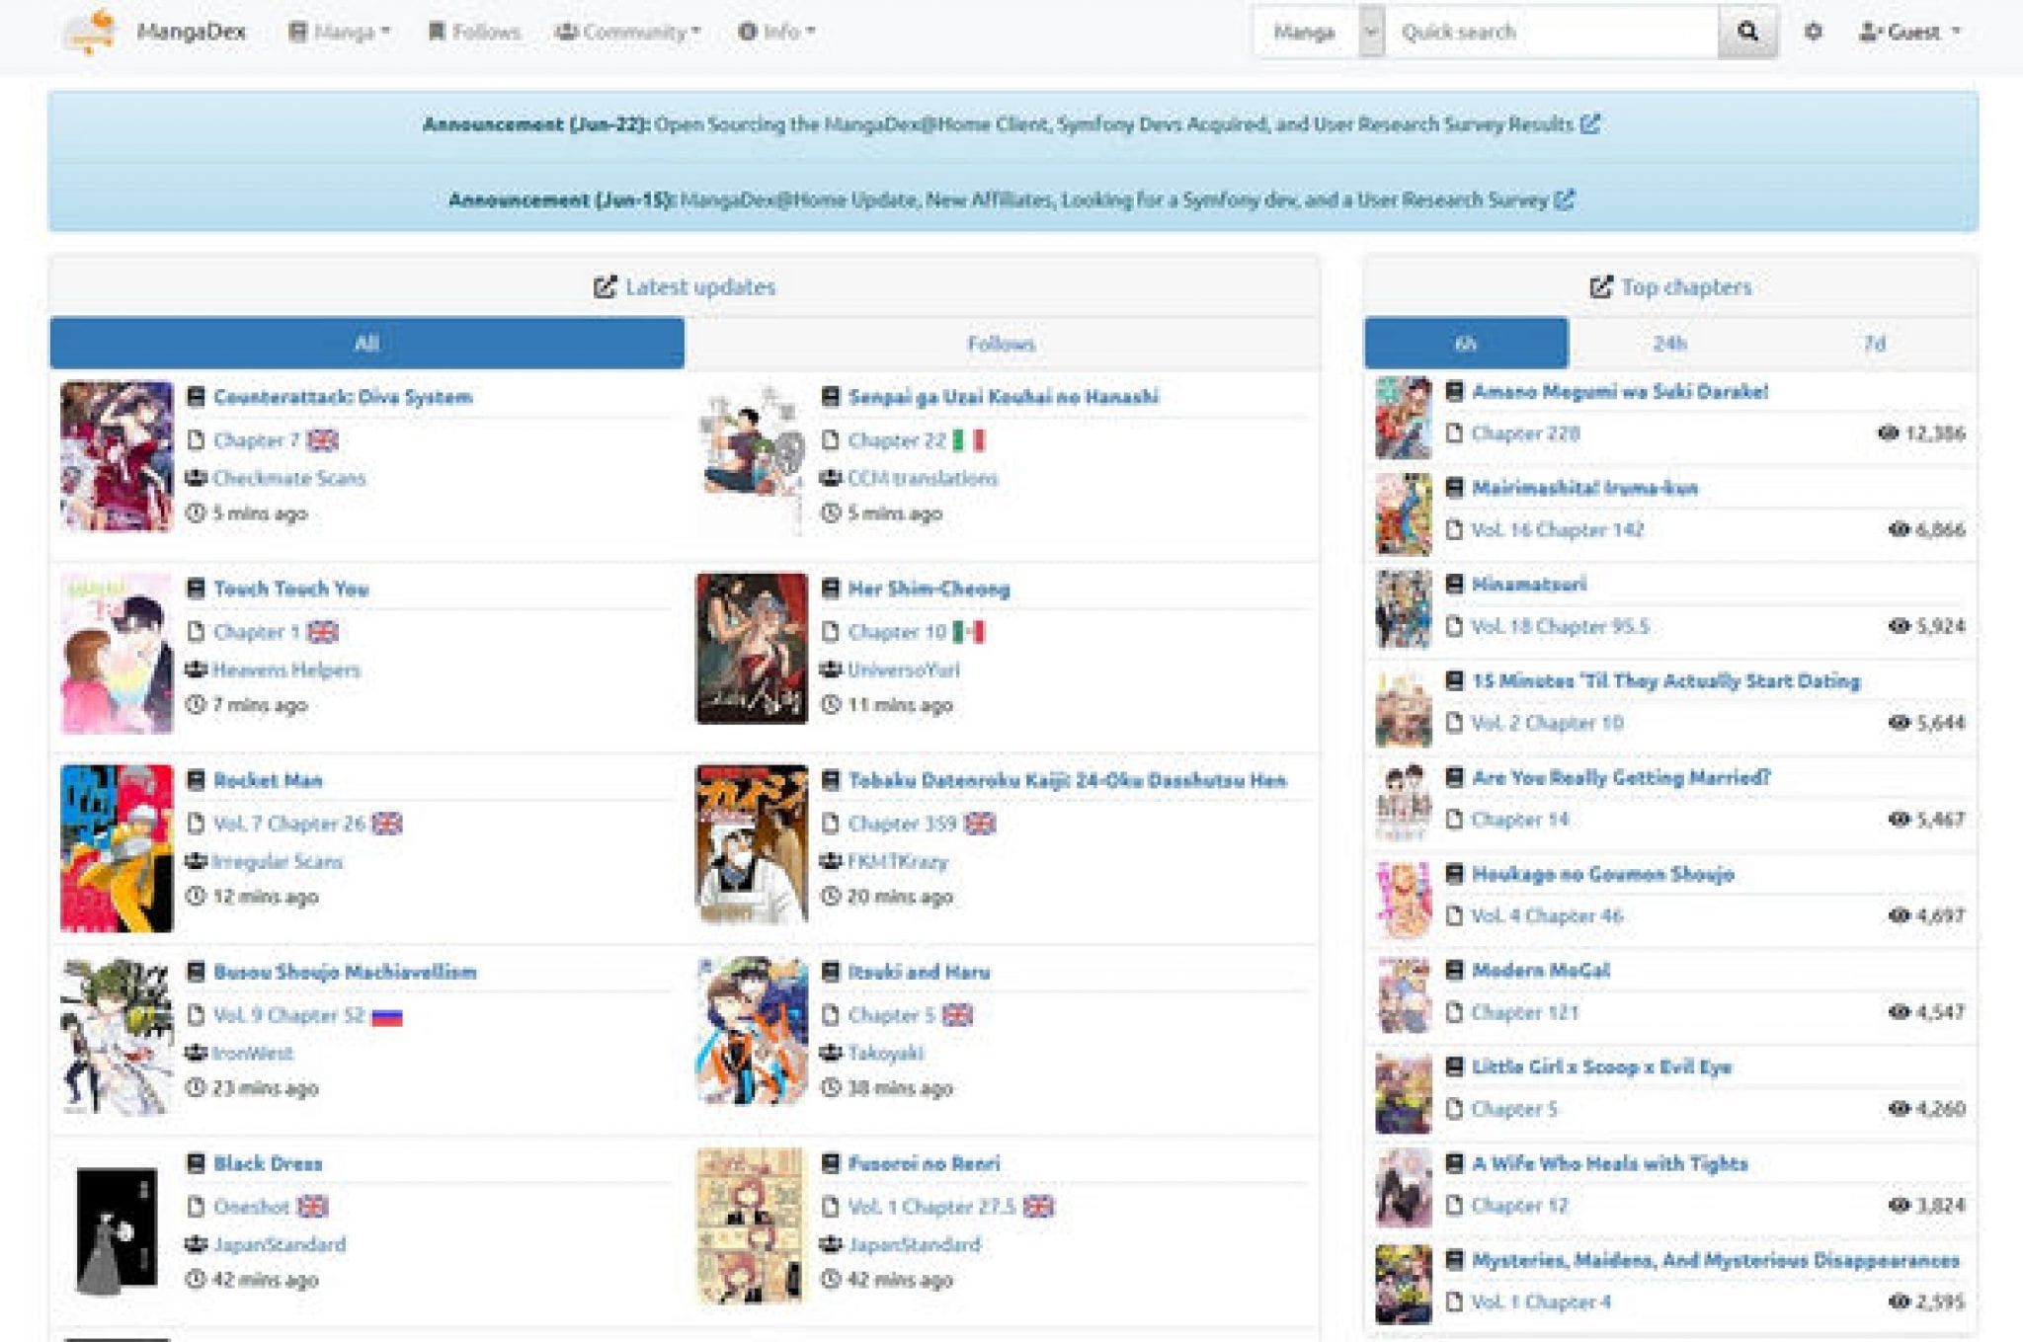Click the UK flag beside Black Dress Oneshot

point(312,1207)
